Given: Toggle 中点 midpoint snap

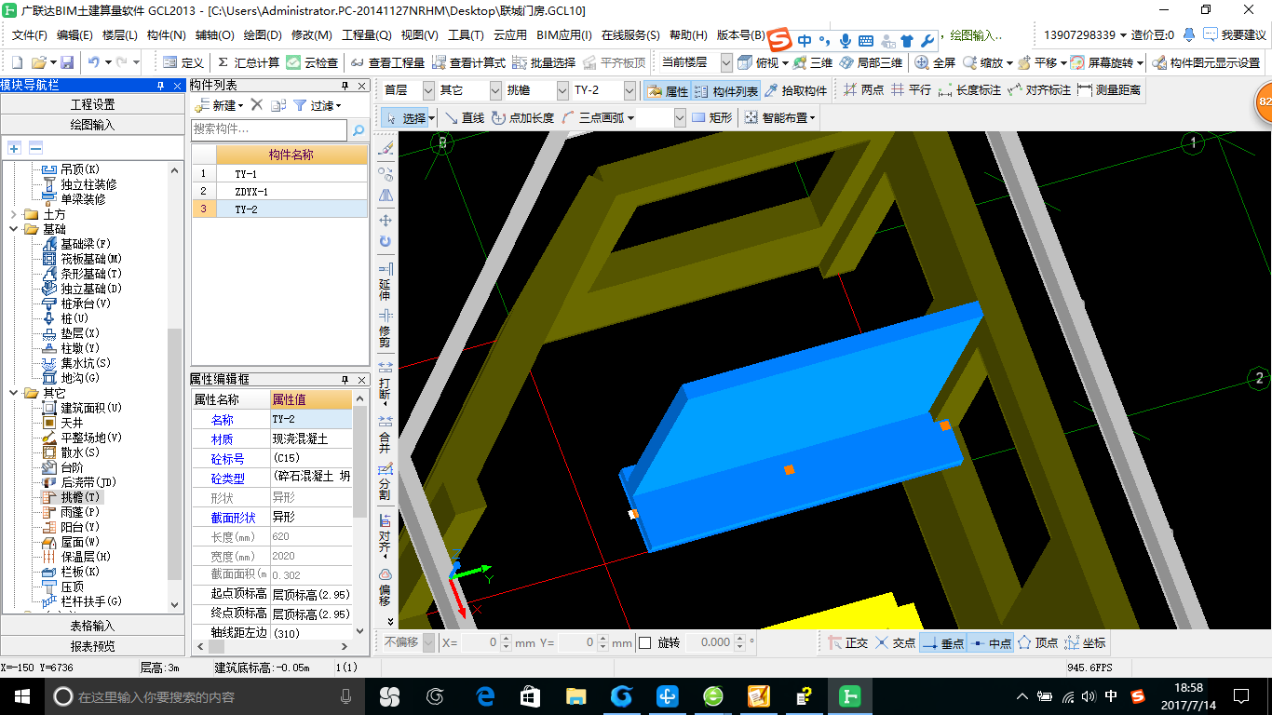Looking at the screenshot, I should point(990,642).
